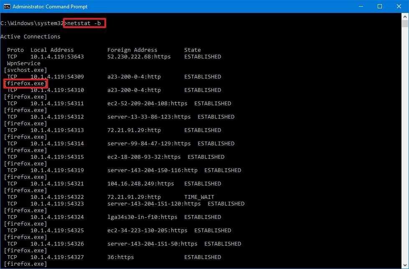The image size is (409, 269).
Task: Click the Local Address column header
Action: coord(52,50)
